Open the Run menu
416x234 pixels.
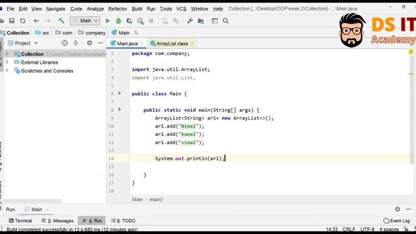coord(151,8)
